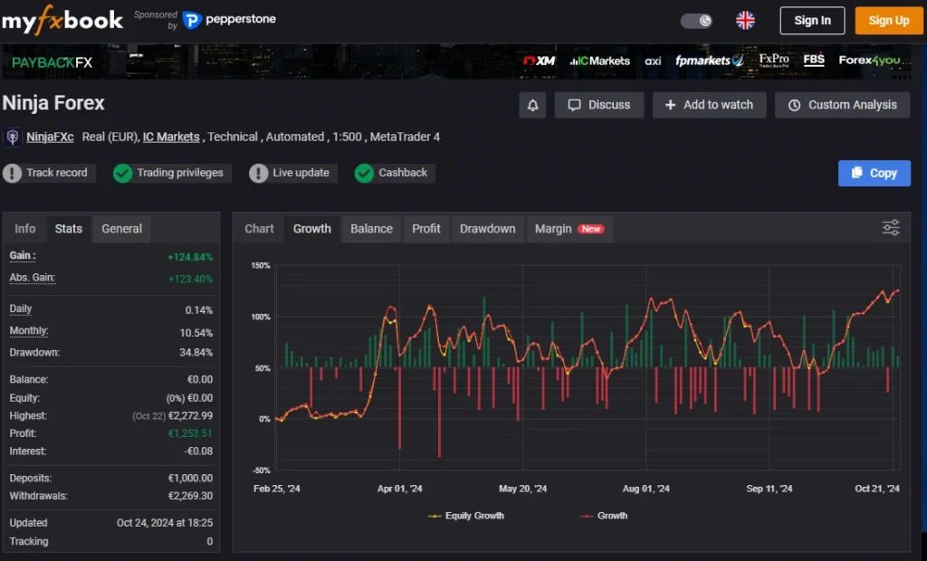Click the Track record warning icon

[x=13, y=173]
